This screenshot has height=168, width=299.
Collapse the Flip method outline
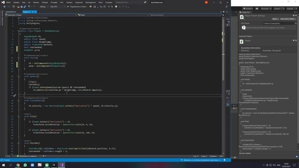pyautogui.click(x=19, y=116)
